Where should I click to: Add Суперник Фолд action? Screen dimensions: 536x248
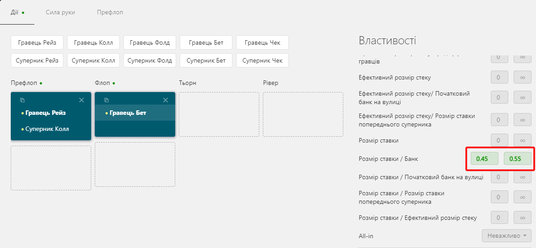point(150,60)
